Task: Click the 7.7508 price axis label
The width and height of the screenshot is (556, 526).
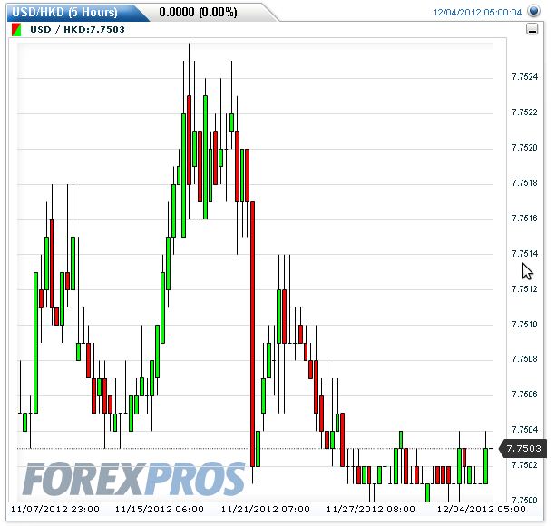Action: 525,359
